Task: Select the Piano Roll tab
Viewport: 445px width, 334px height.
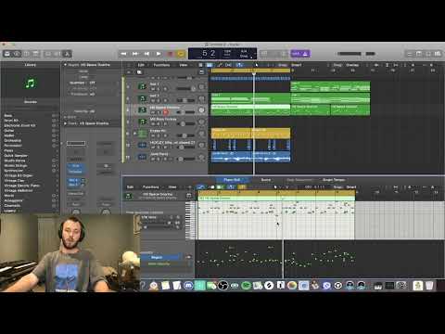Action: click(x=232, y=180)
